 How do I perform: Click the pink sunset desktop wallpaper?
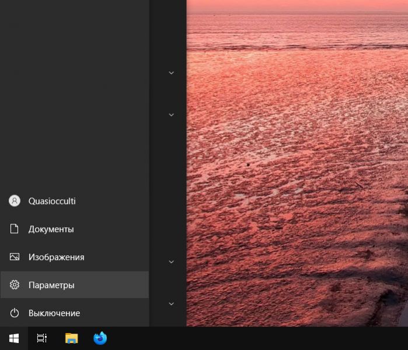(297, 161)
